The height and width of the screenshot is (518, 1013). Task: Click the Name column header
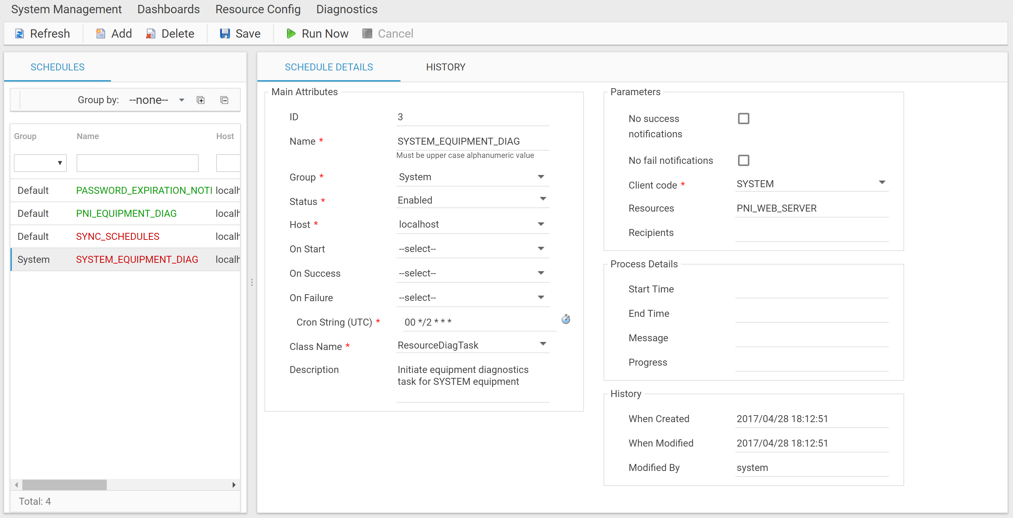pyautogui.click(x=88, y=136)
